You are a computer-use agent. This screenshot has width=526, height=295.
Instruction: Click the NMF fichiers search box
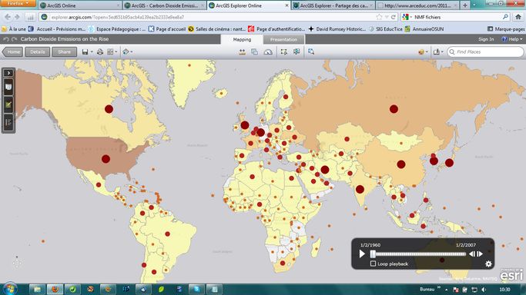tap(455, 17)
